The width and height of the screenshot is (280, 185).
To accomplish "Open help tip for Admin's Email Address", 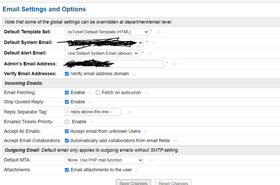I will click(174, 64).
